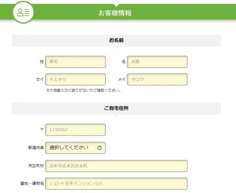Click the 都道府県 label text
This screenshot has width=236, height=193.
click(36, 147)
